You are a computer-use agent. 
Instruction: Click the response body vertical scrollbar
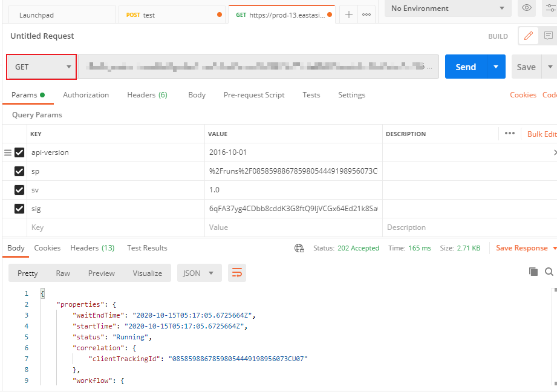click(x=555, y=337)
